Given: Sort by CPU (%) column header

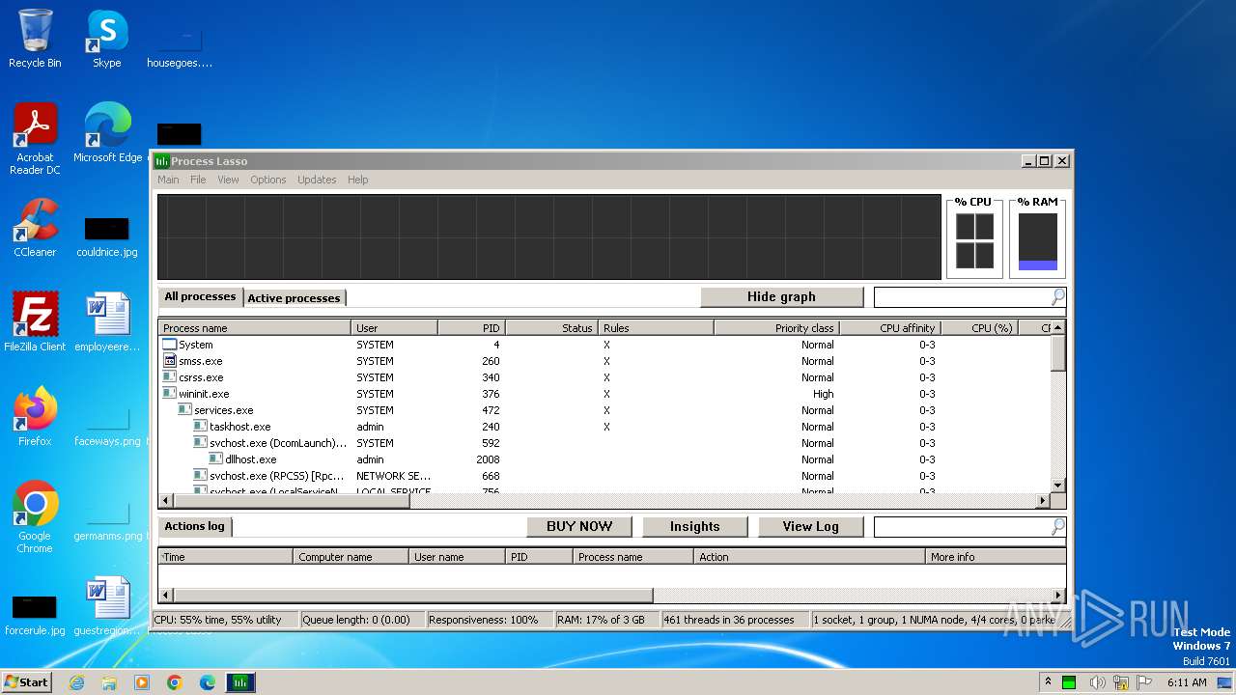Looking at the screenshot, I should point(979,328).
